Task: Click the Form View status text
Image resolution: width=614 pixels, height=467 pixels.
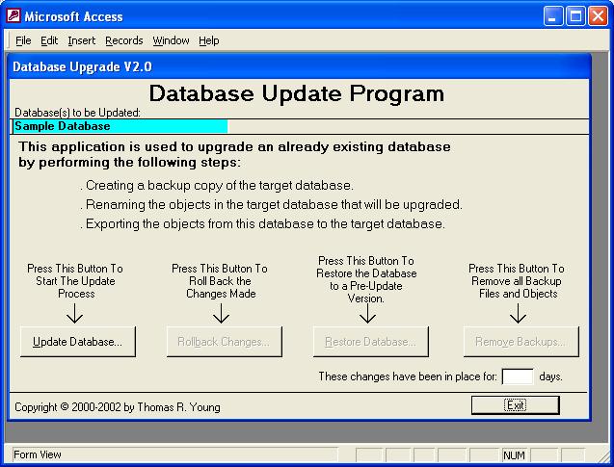Action: coord(38,454)
